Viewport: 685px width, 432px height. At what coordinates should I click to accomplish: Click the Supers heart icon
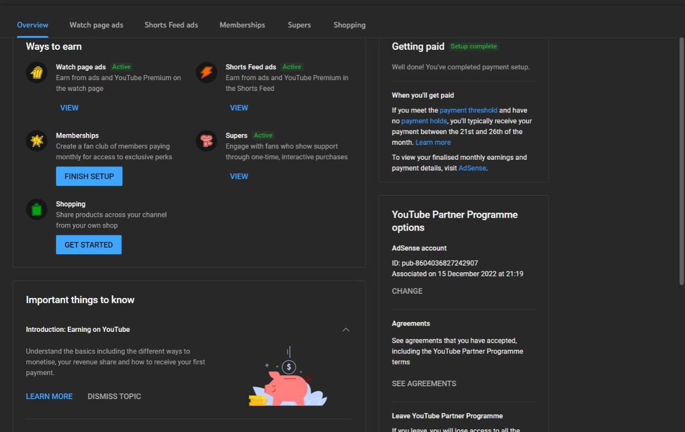coord(206,141)
